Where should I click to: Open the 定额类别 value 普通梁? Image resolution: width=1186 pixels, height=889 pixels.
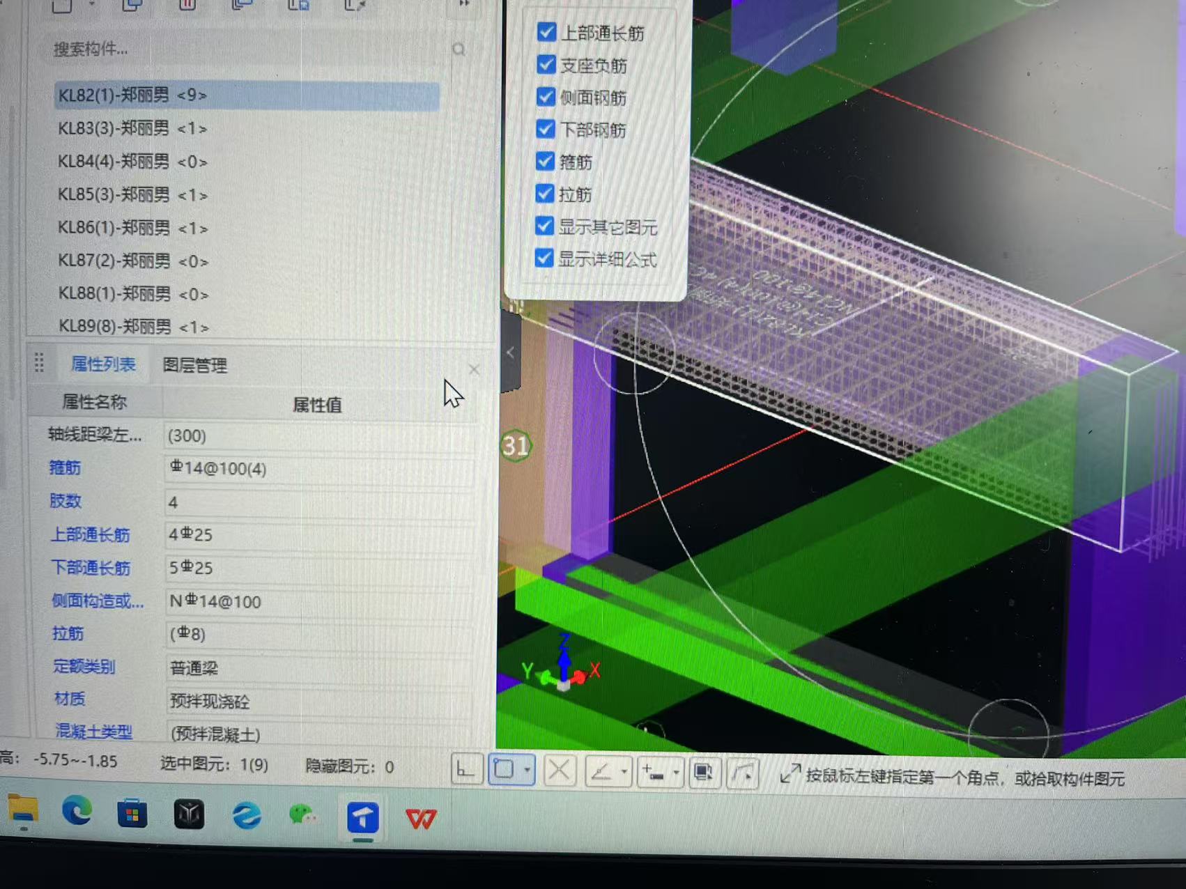point(319,668)
